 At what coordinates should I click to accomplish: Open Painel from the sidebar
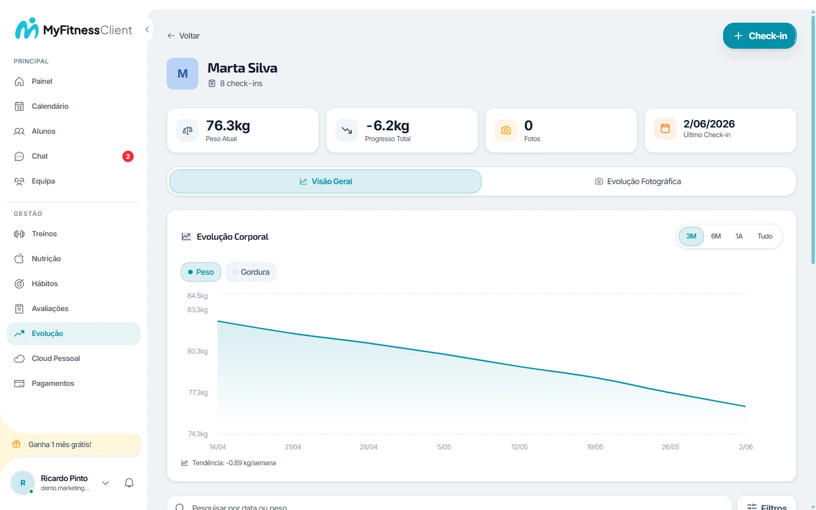click(x=74, y=82)
